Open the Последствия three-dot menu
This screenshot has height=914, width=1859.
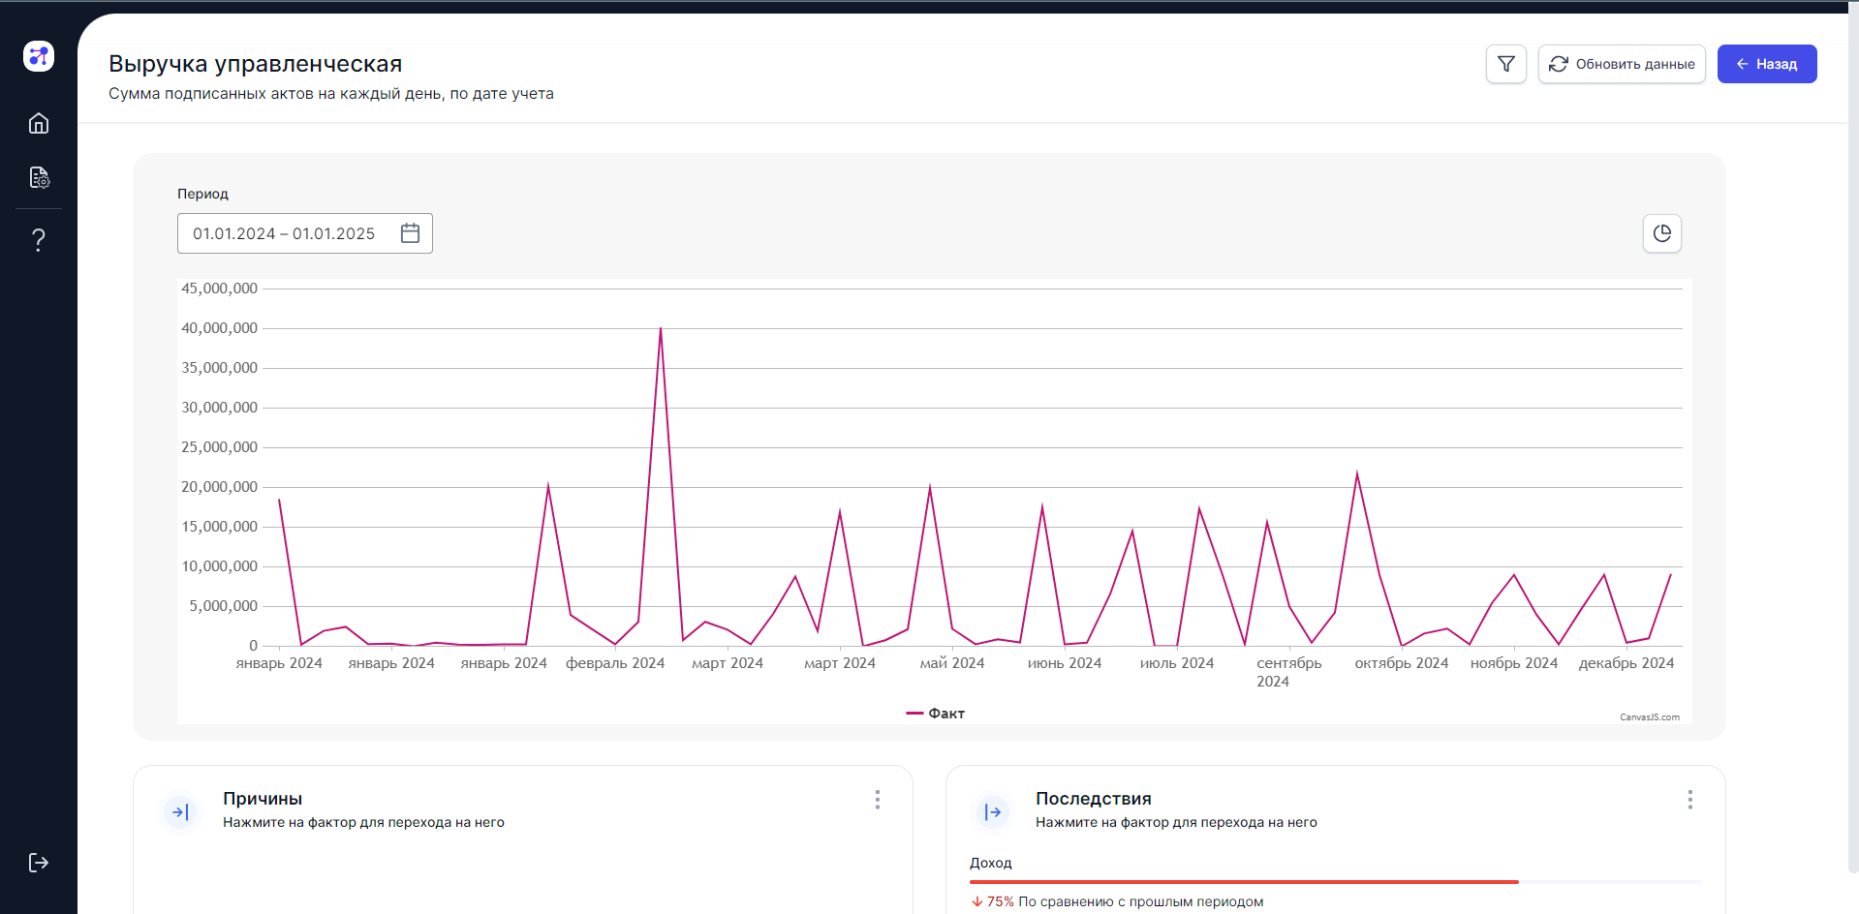[x=1689, y=800]
